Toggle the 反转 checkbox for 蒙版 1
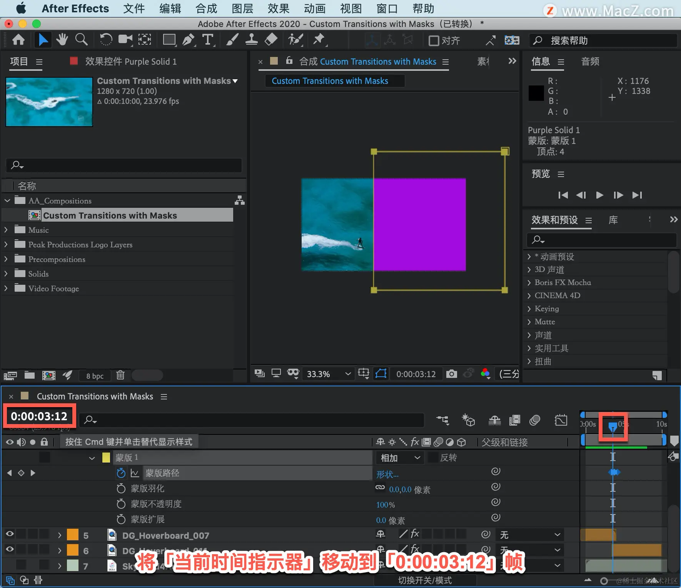The width and height of the screenshot is (681, 588). 433,458
